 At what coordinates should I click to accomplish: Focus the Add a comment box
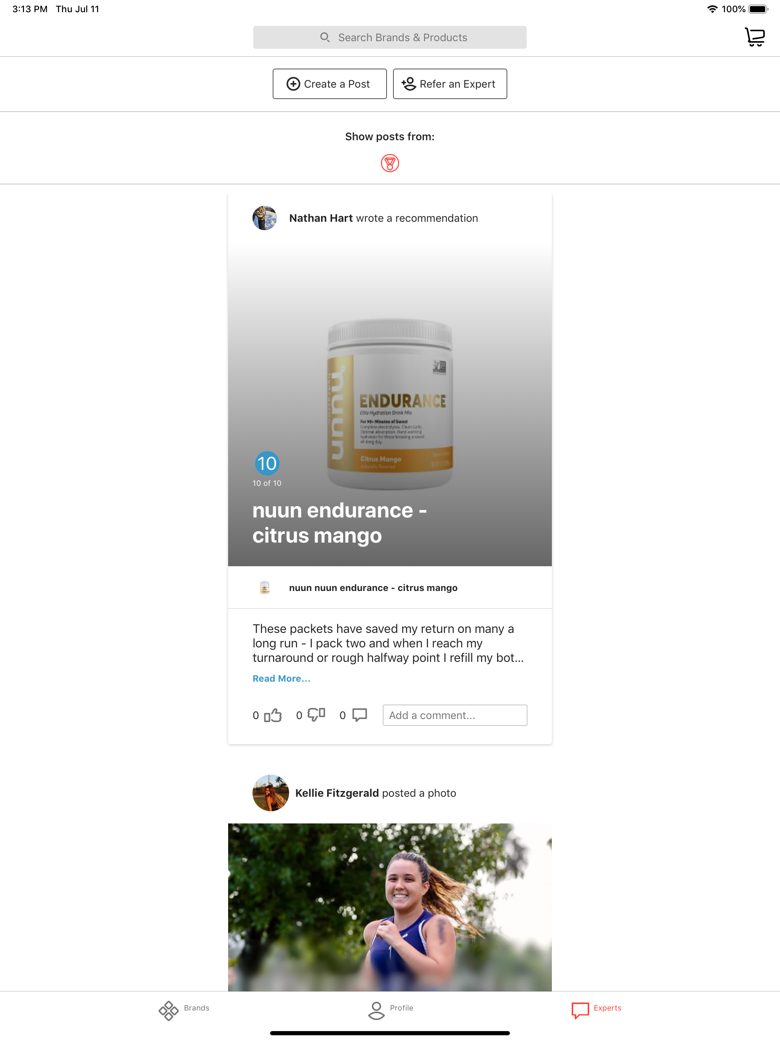coord(455,715)
